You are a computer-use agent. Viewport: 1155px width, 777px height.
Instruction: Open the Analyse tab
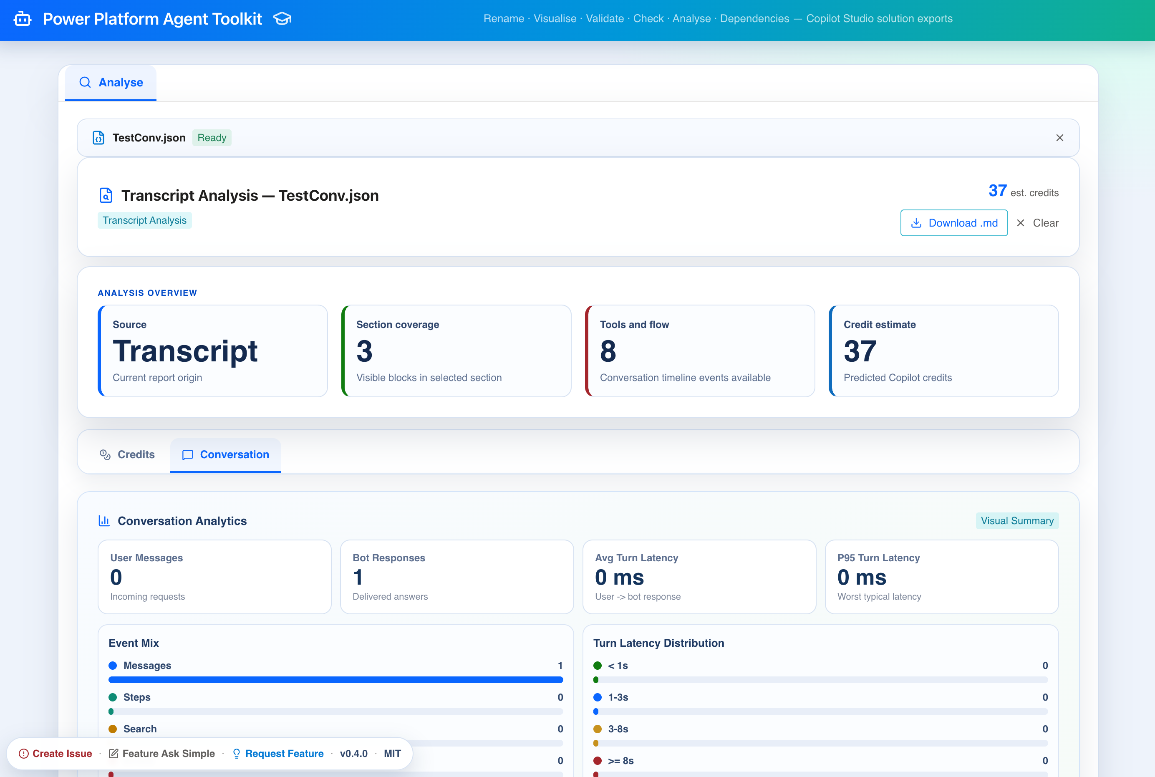point(111,83)
